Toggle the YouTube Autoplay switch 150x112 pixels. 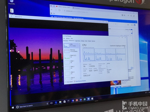pyautogui.click(x=132, y=30)
